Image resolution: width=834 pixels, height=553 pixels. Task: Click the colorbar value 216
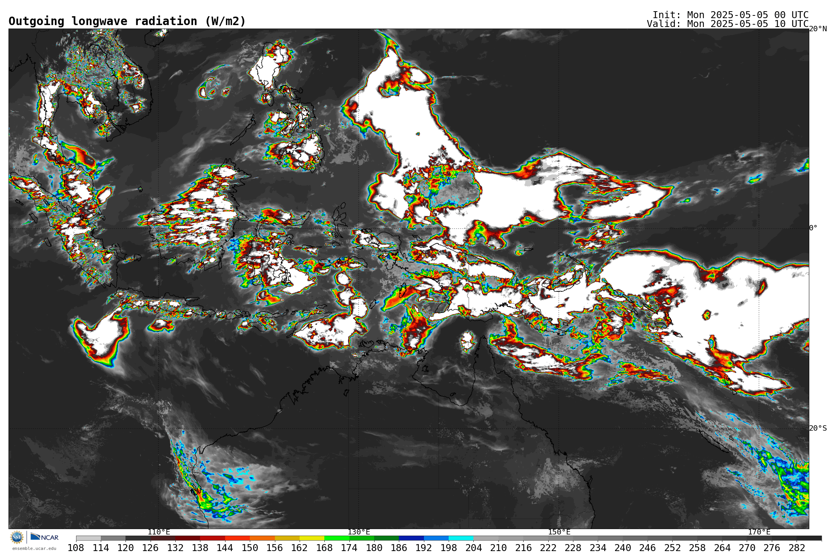coord(523,548)
